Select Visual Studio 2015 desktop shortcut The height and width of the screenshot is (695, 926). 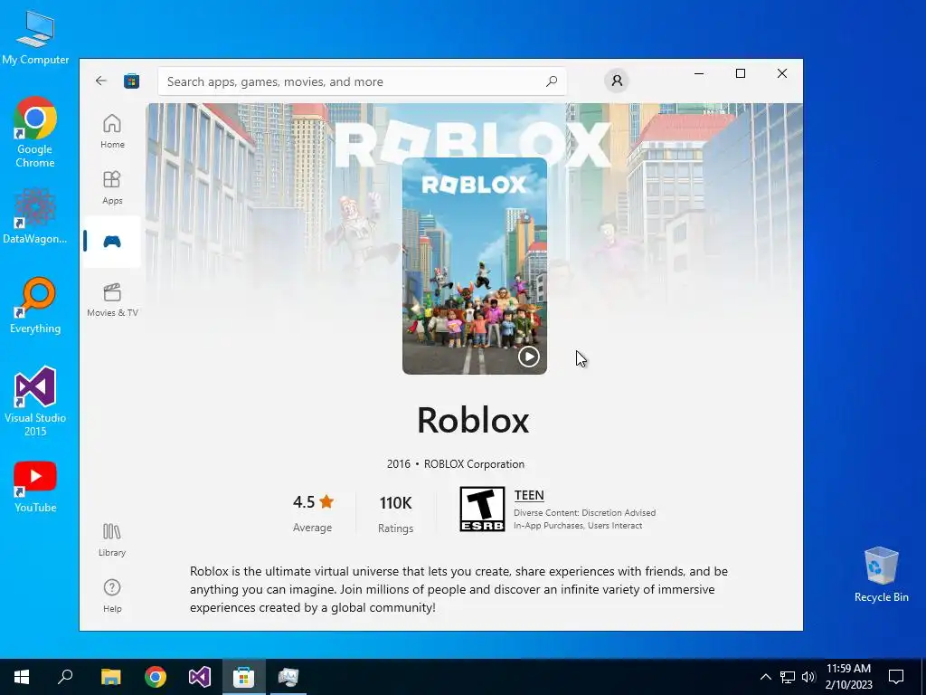pos(35,401)
